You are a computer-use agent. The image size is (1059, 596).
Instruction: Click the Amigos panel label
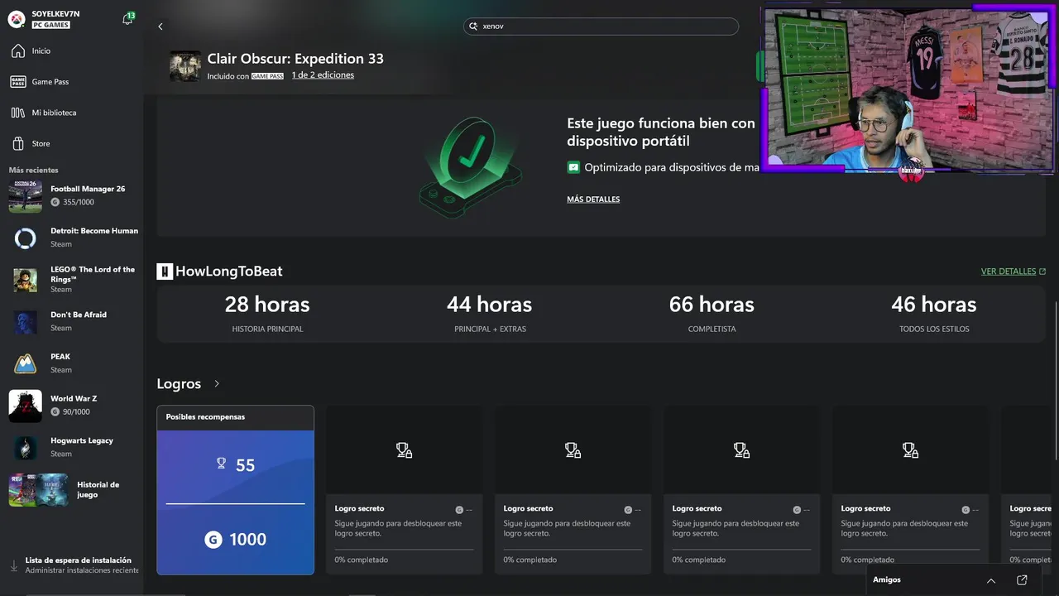click(887, 580)
